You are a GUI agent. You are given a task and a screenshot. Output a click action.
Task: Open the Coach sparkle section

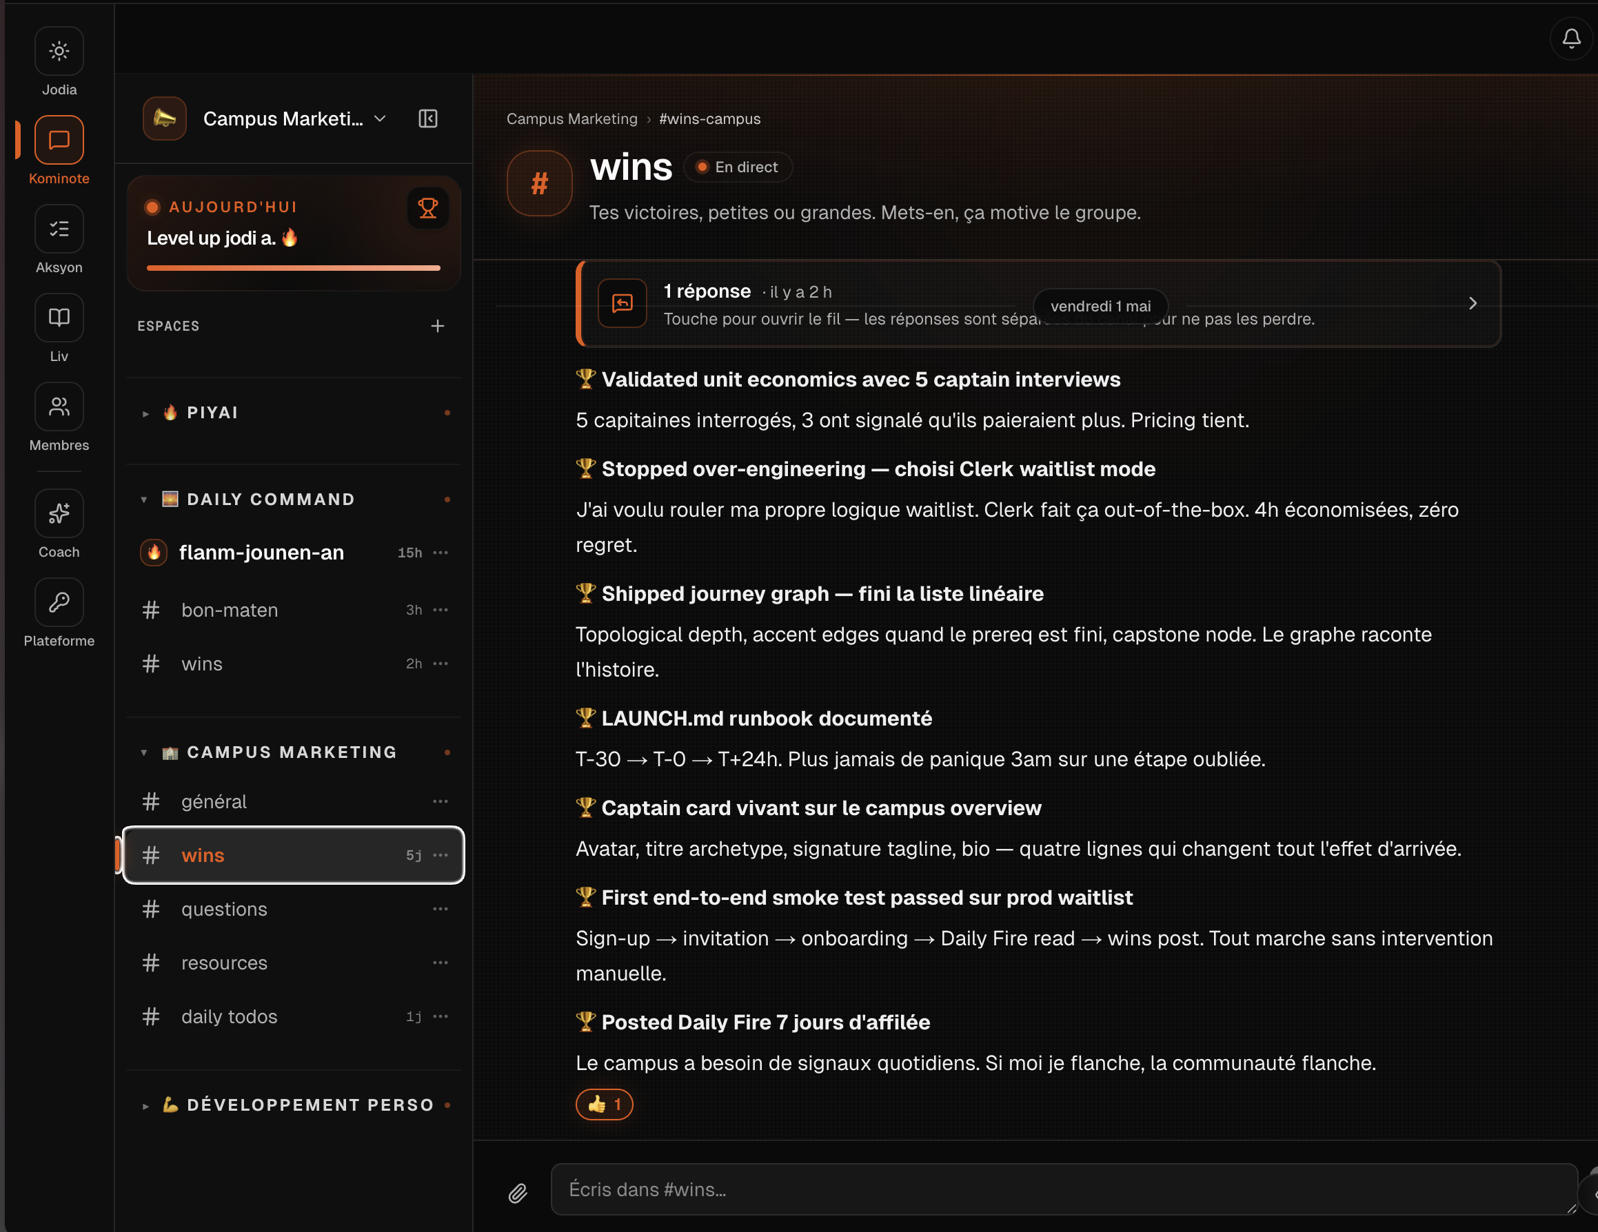pyautogui.click(x=59, y=513)
